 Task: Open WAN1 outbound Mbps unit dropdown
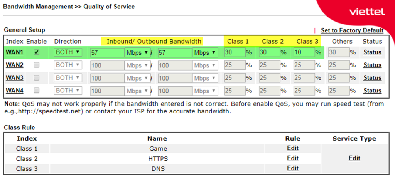pos(205,53)
